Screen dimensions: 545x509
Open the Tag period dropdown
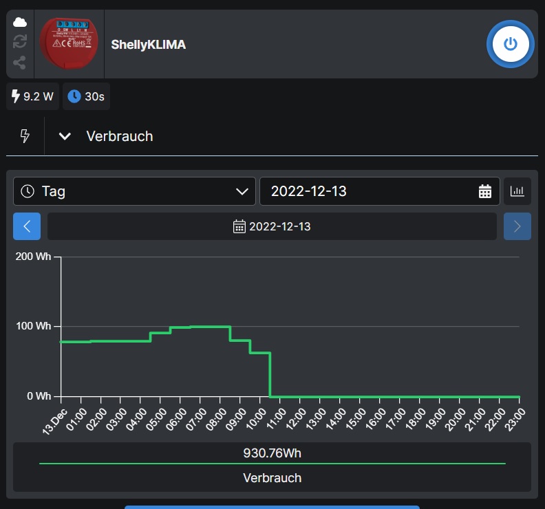pos(134,191)
